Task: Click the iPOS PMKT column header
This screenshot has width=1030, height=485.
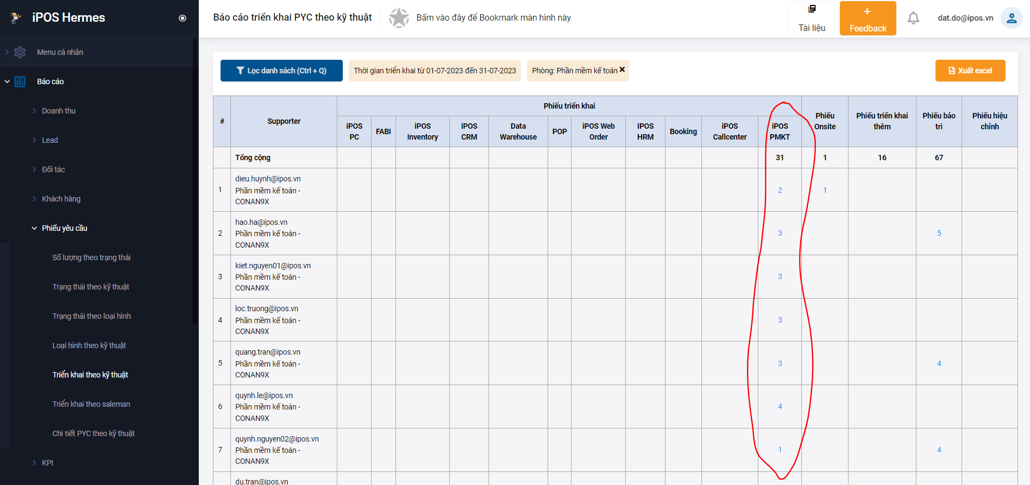Action: click(x=780, y=131)
